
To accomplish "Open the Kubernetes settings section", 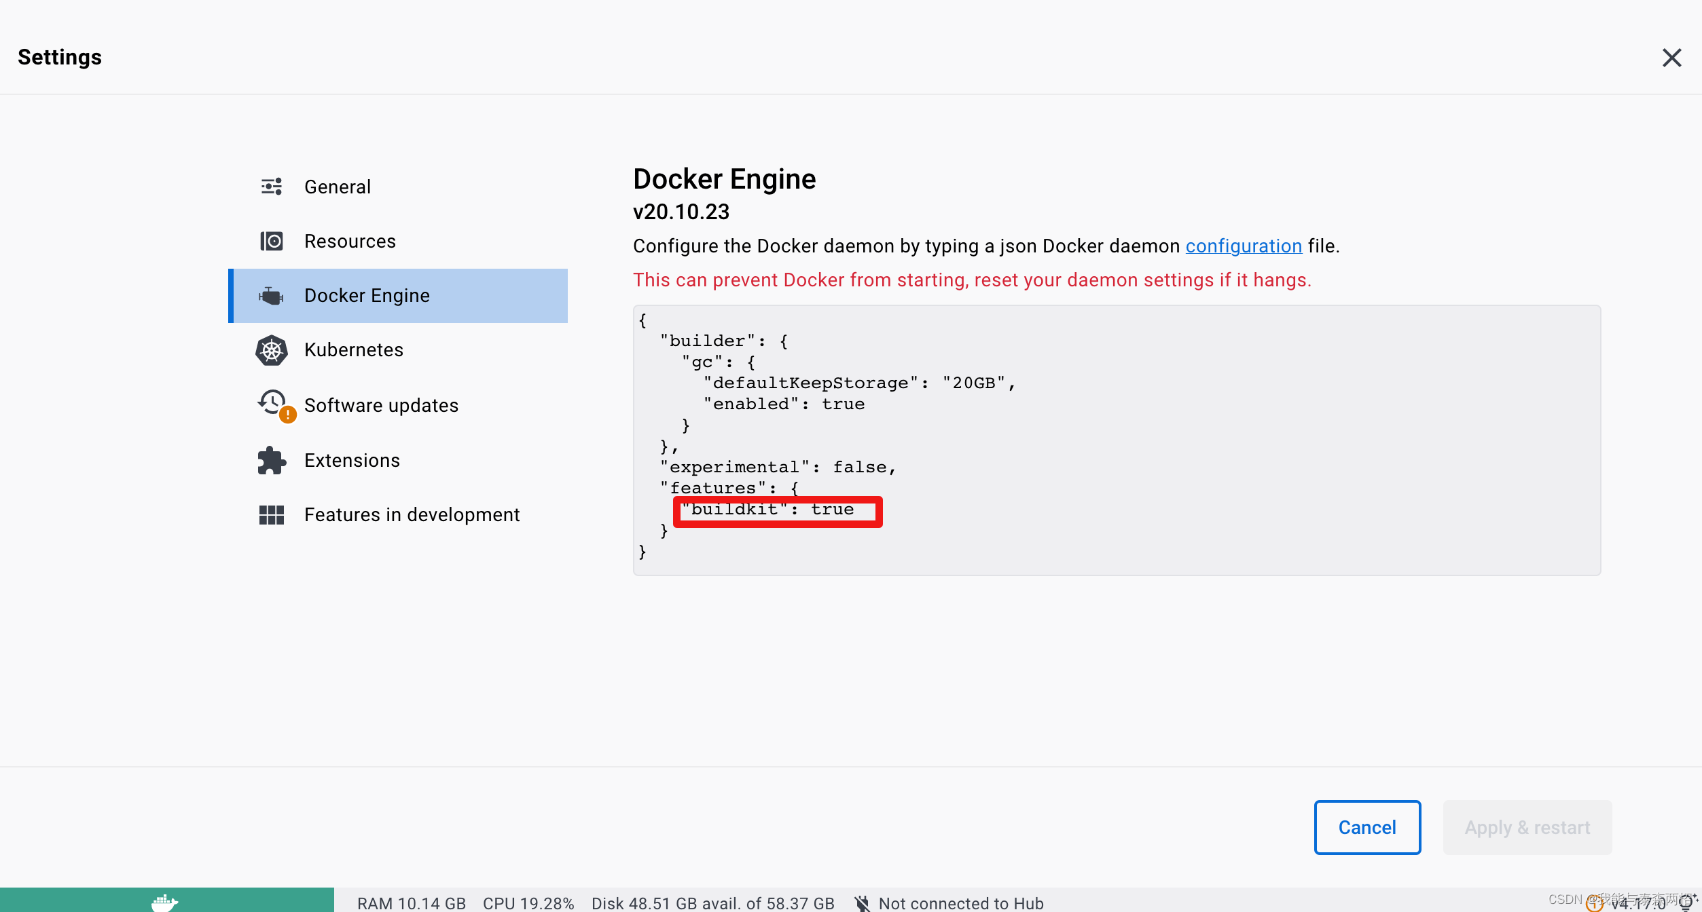I will (x=398, y=350).
